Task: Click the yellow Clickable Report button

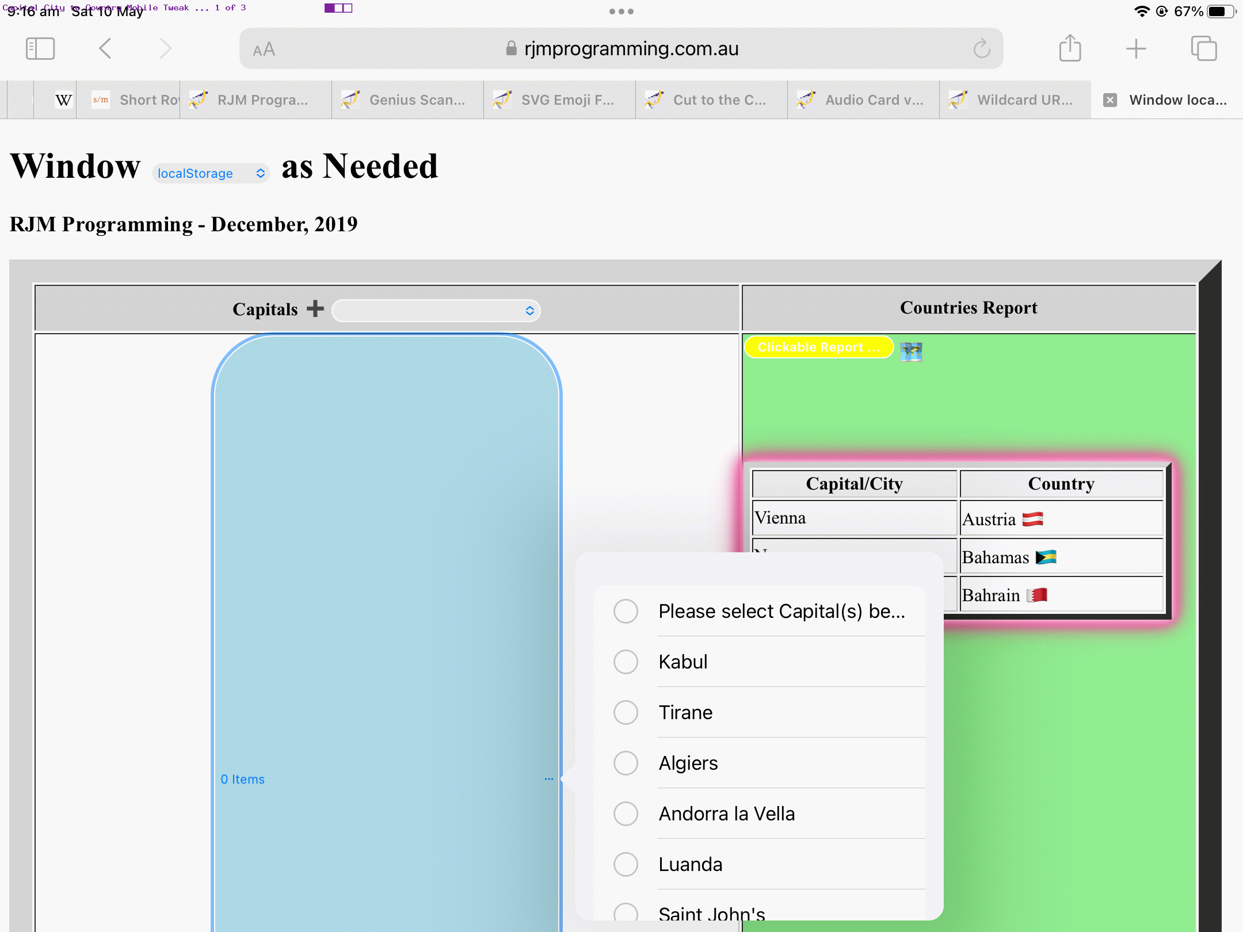Action: pyautogui.click(x=819, y=347)
